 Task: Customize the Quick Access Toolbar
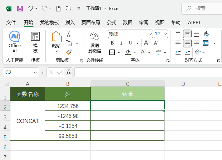click(x=79, y=9)
